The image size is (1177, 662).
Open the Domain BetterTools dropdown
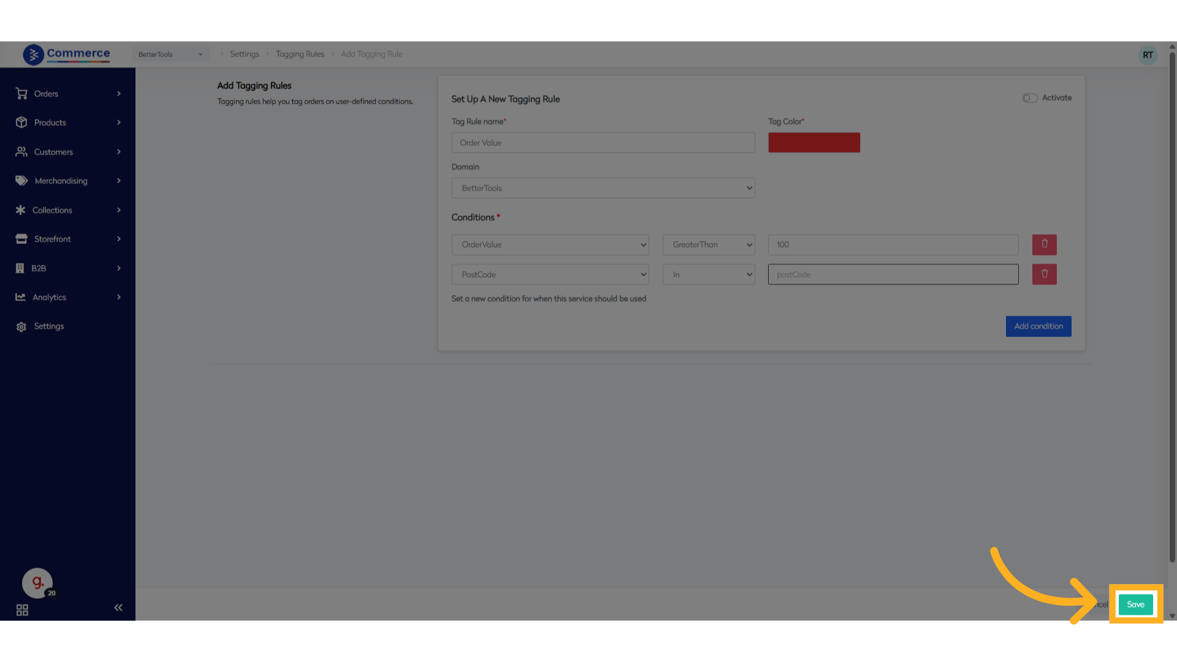click(603, 188)
